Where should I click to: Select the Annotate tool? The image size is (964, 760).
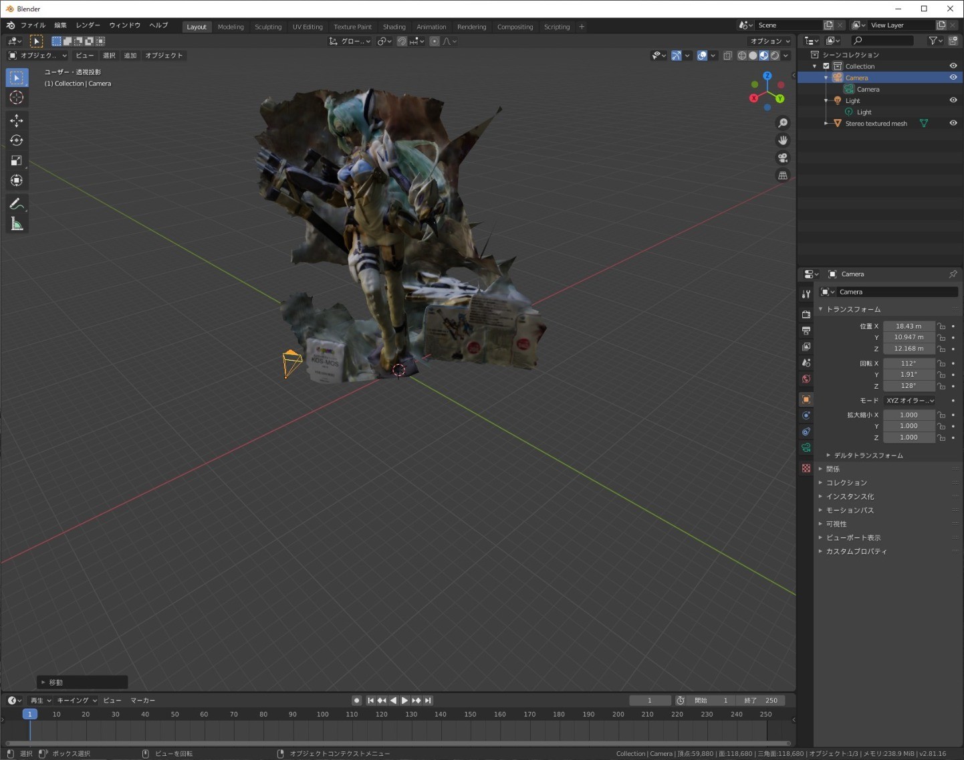pyautogui.click(x=17, y=204)
